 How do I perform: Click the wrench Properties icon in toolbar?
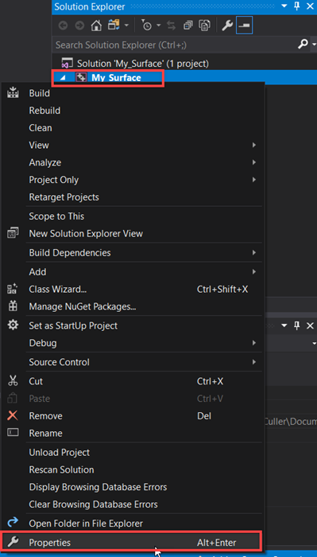(226, 25)
